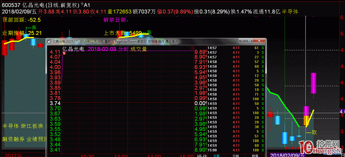Click the 2018/02/09/五 date marker on the time axis
Screen dimensions: 345x157
coord(288,155)
